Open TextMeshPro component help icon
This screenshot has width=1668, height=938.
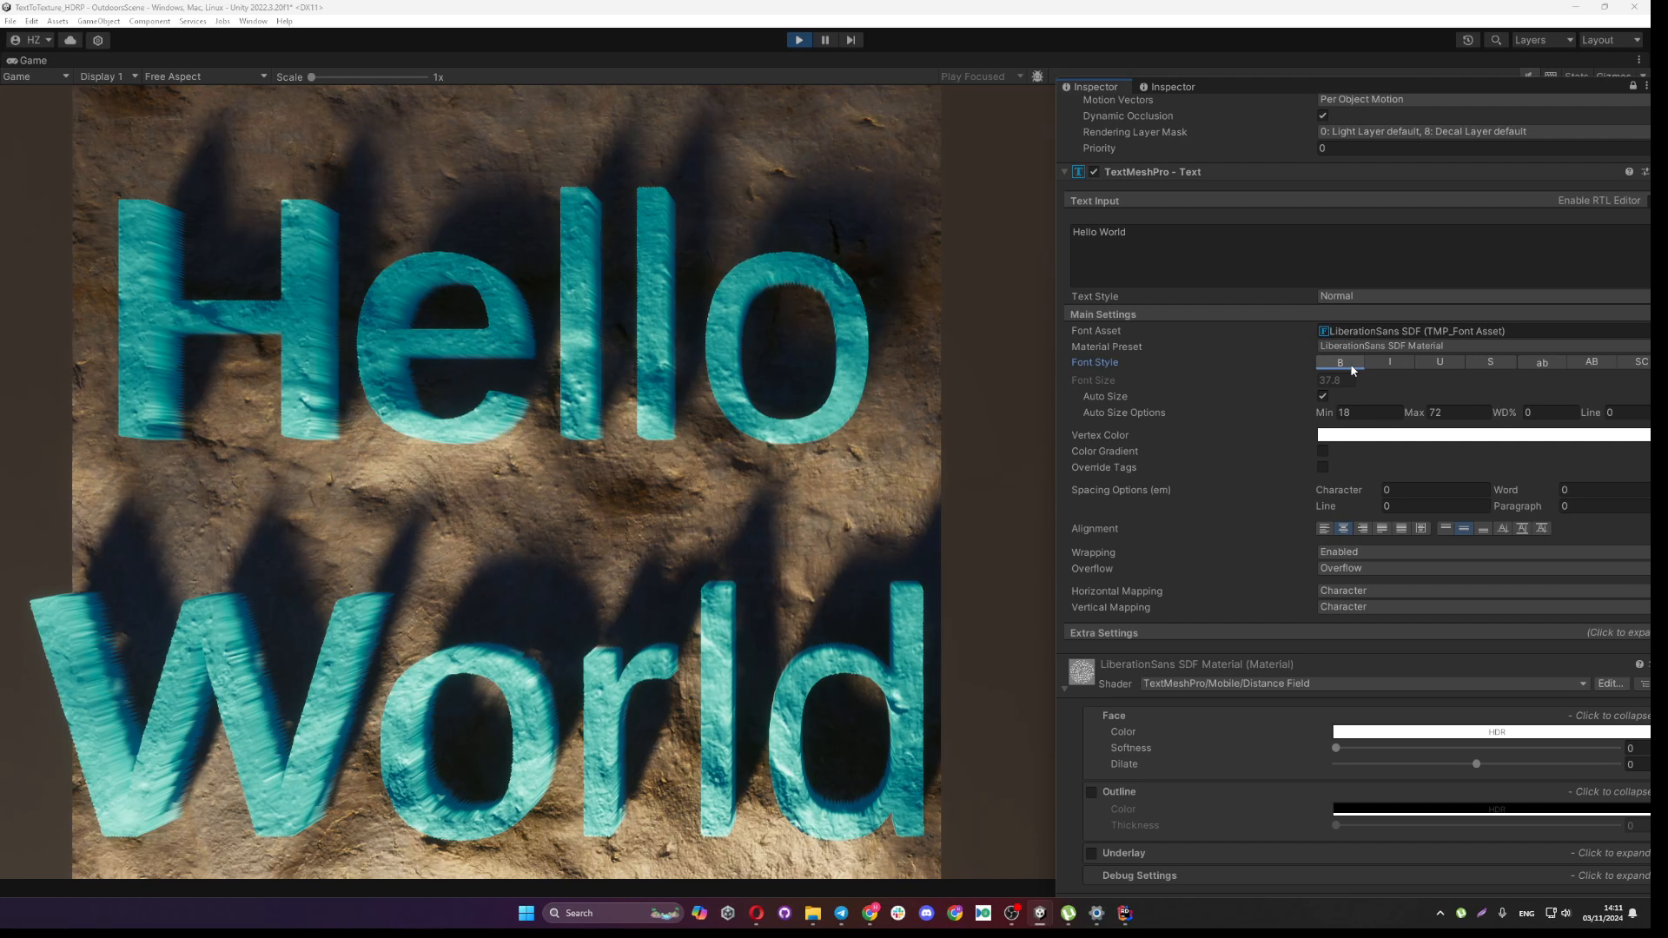(x=1629, y=172)
